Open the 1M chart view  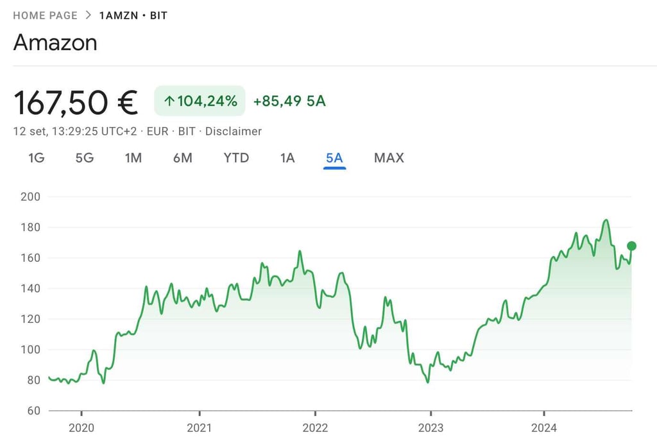click(x=133, y=158)
